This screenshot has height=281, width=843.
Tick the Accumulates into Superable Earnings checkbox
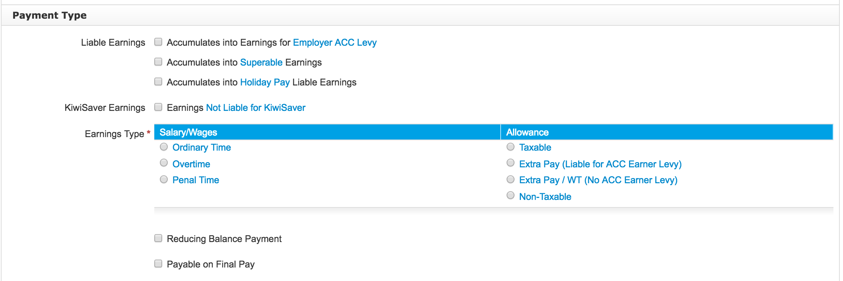point(158,62)
